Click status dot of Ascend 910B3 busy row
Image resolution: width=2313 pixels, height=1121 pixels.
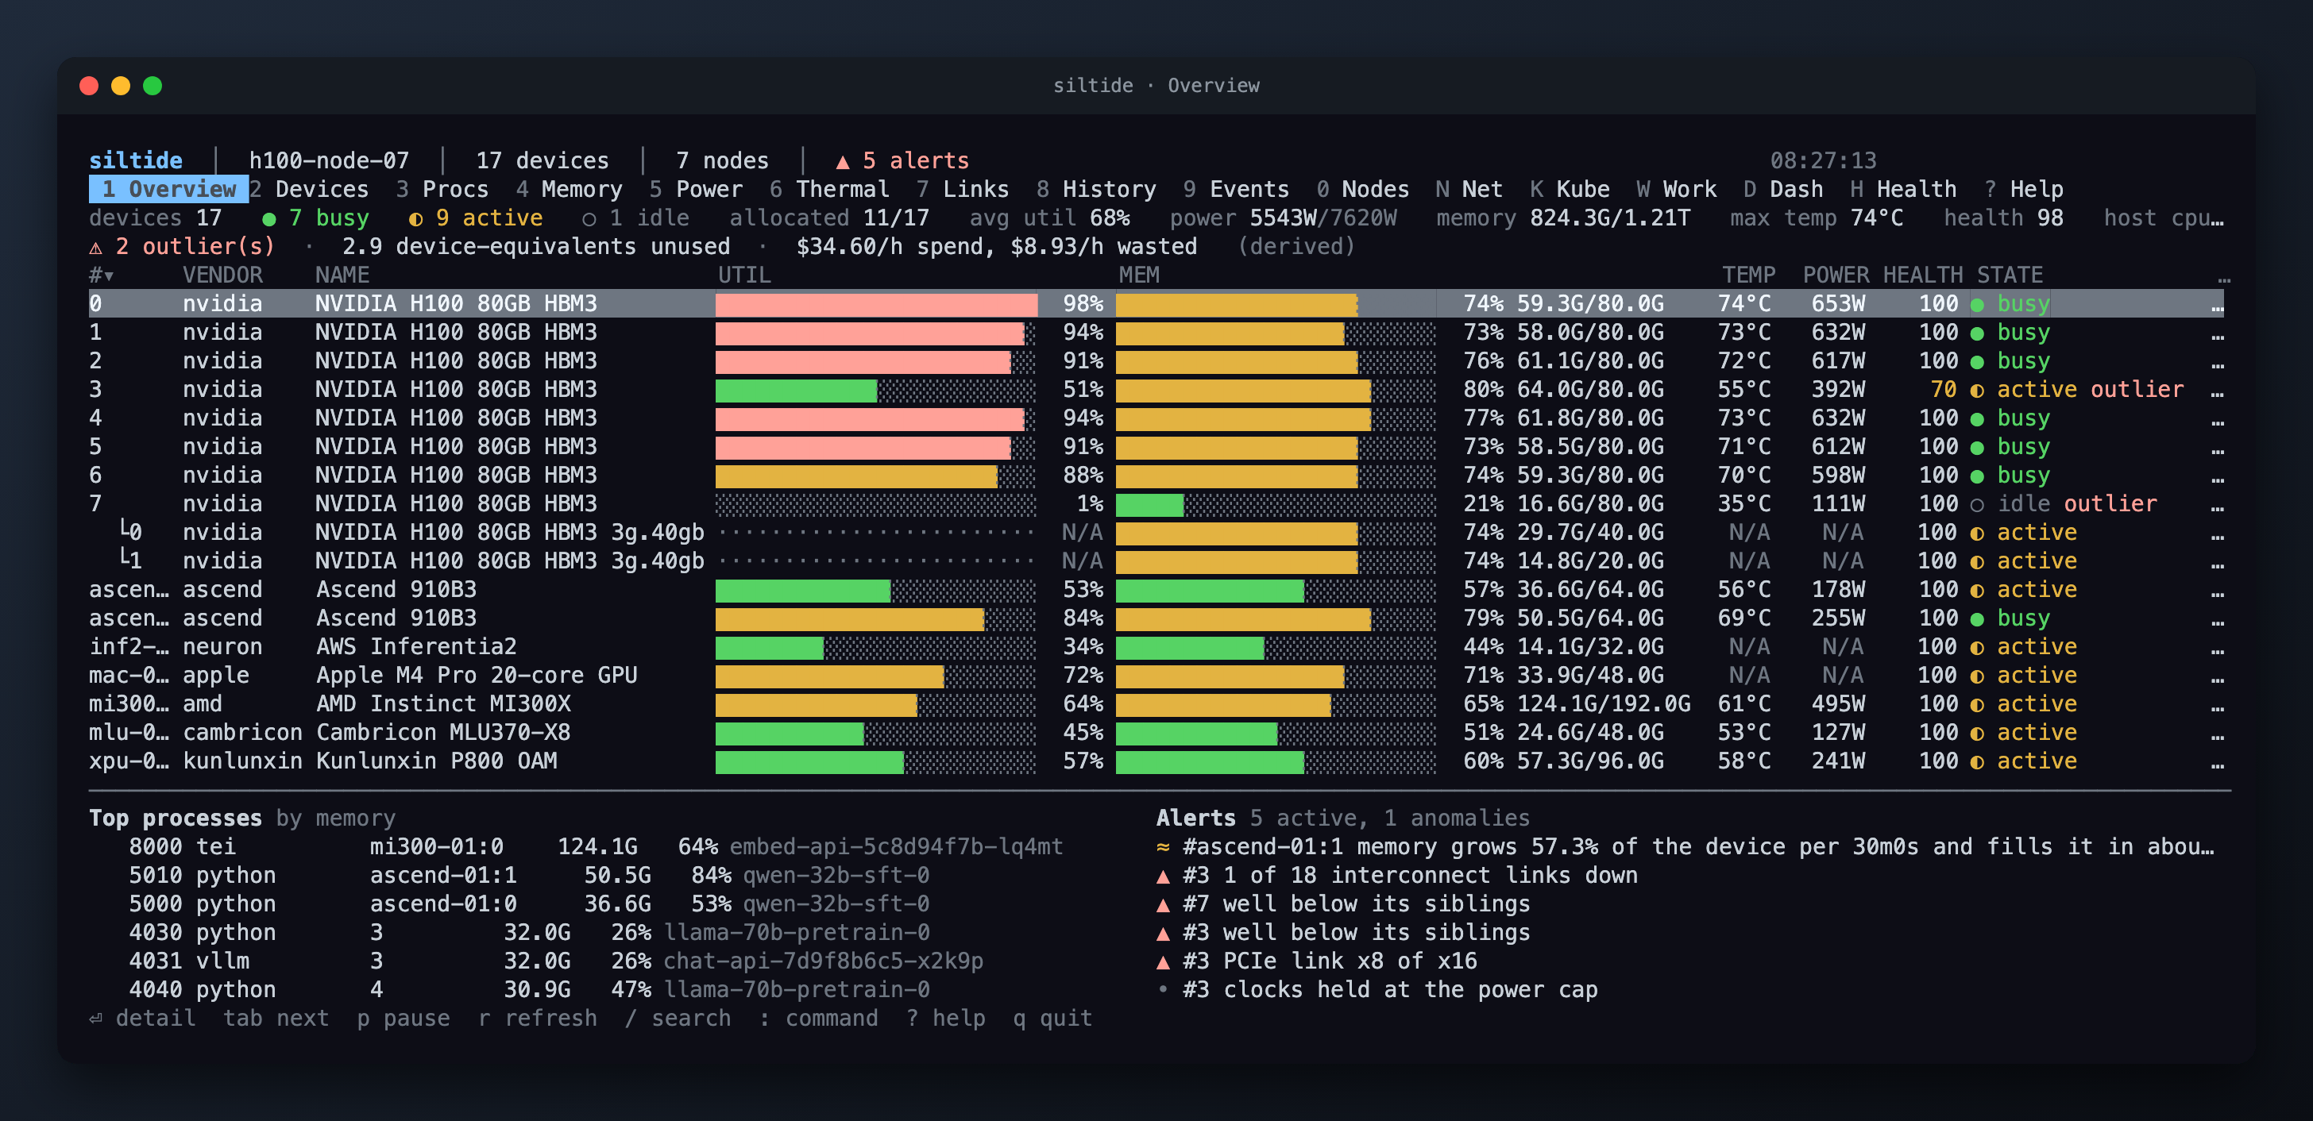pos(1977,619)
